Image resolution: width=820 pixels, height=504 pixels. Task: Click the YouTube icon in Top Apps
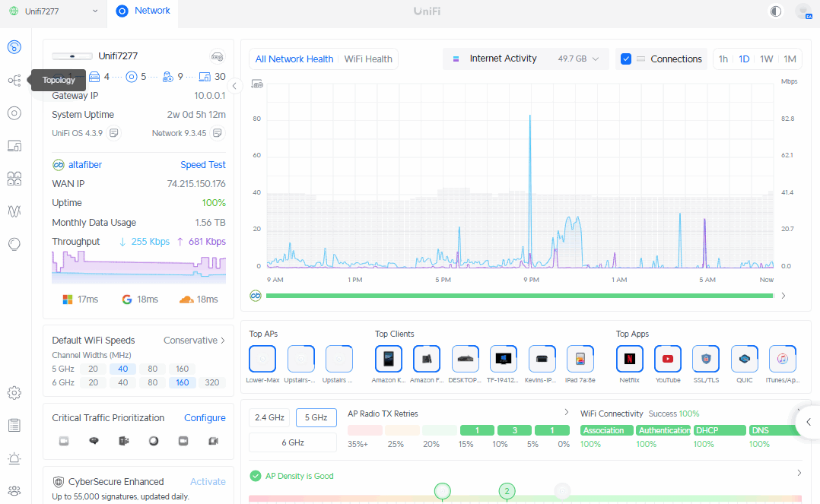coord(668,359)
